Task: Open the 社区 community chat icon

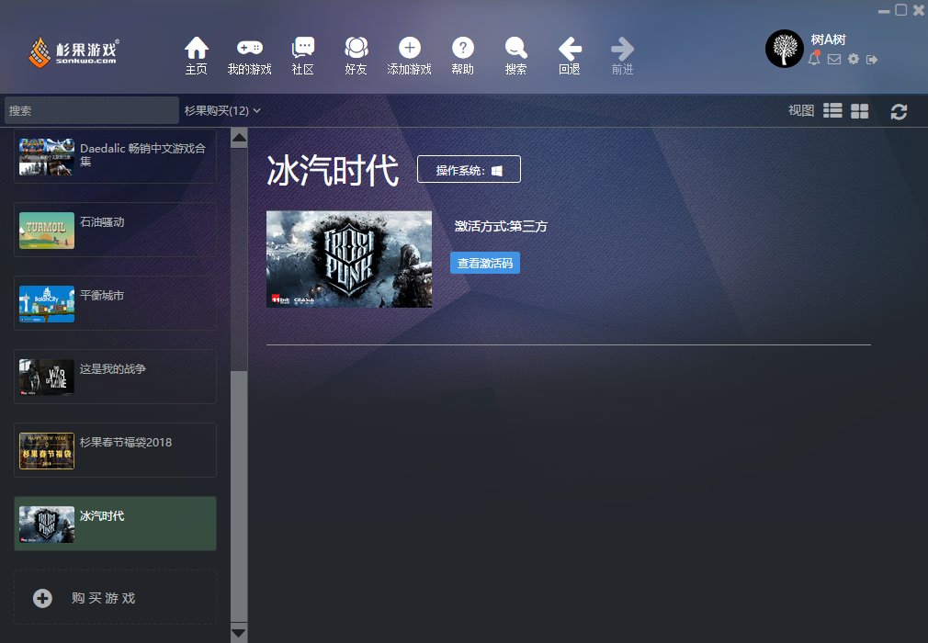Action: pos(303,48)
